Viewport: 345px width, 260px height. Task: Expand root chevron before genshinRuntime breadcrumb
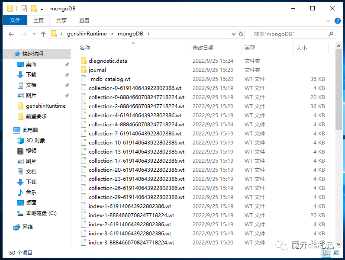coord(62,34)
